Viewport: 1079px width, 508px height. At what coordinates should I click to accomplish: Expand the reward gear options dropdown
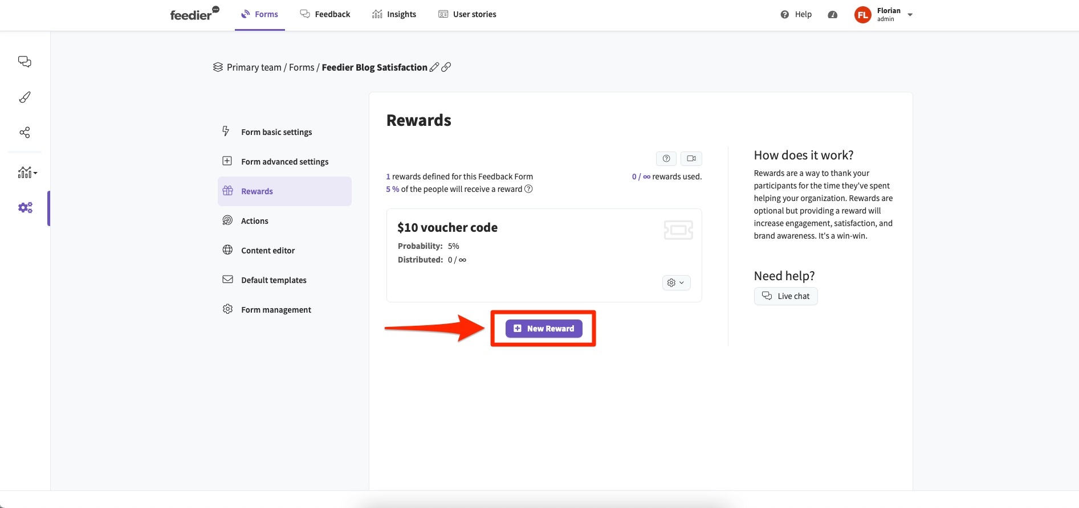[676, 282]
